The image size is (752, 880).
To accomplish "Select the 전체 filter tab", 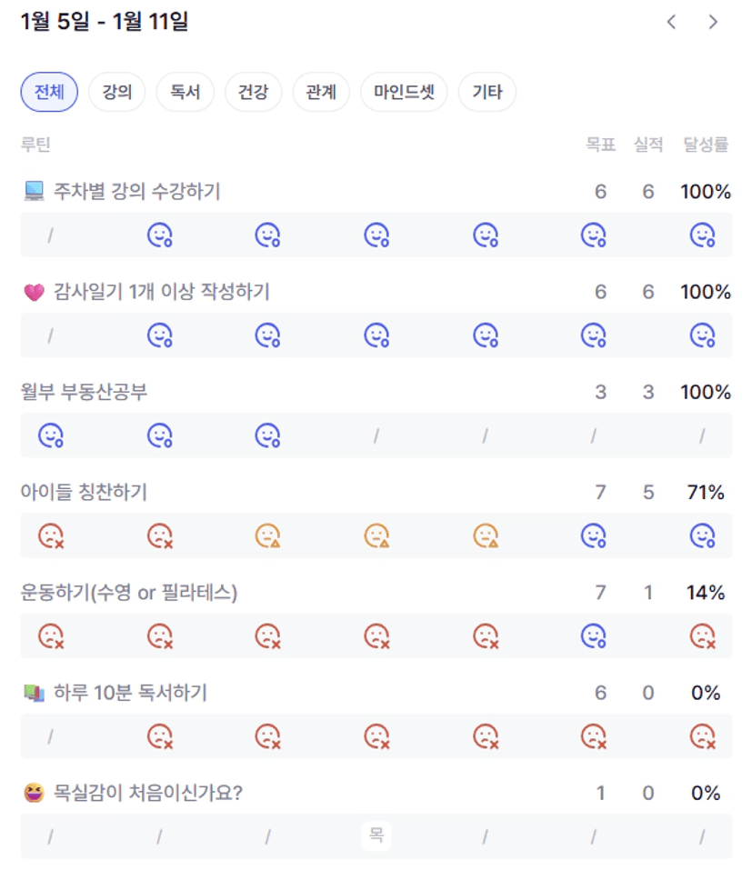I will coord(49,92).
